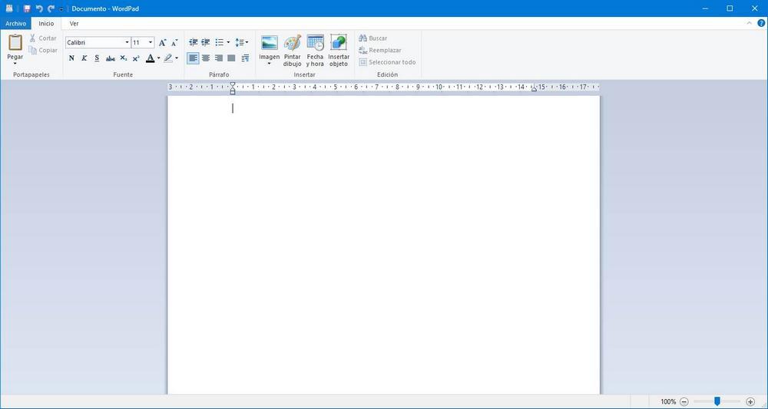
Task: Click the redo arrow in title bar
Action: coord(51,8)
